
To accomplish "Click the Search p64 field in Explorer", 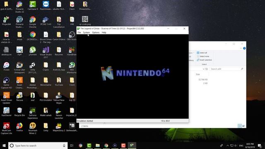I will tap(227, 69).
